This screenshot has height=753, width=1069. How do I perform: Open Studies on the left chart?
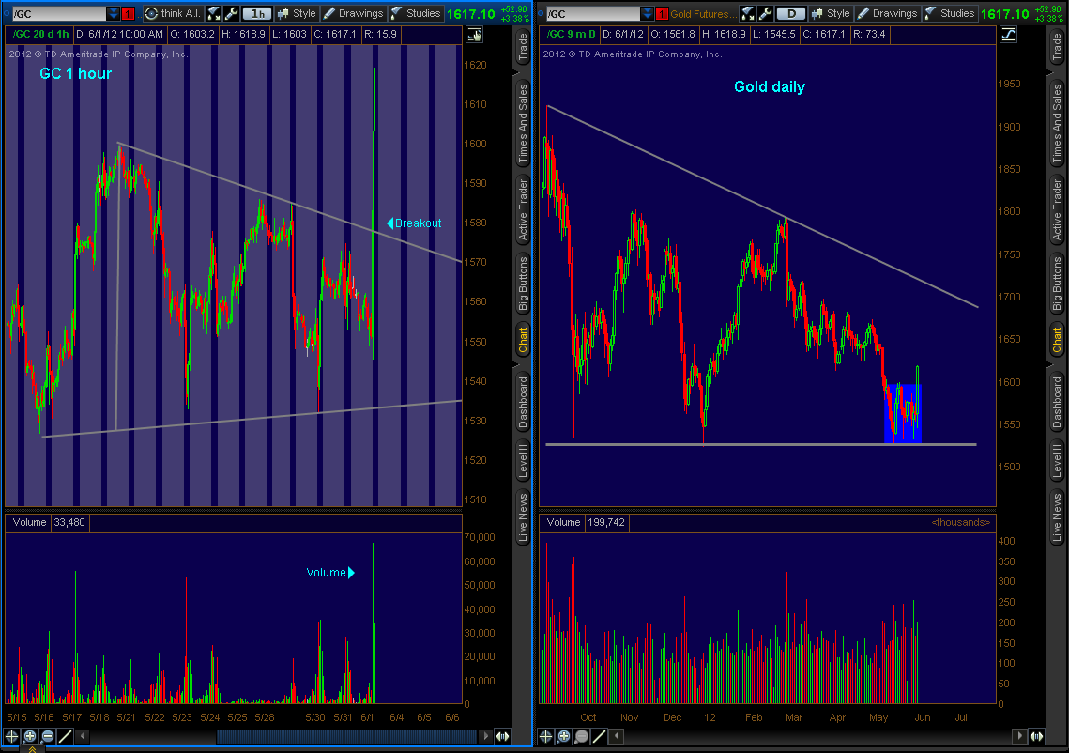[415, 13]
